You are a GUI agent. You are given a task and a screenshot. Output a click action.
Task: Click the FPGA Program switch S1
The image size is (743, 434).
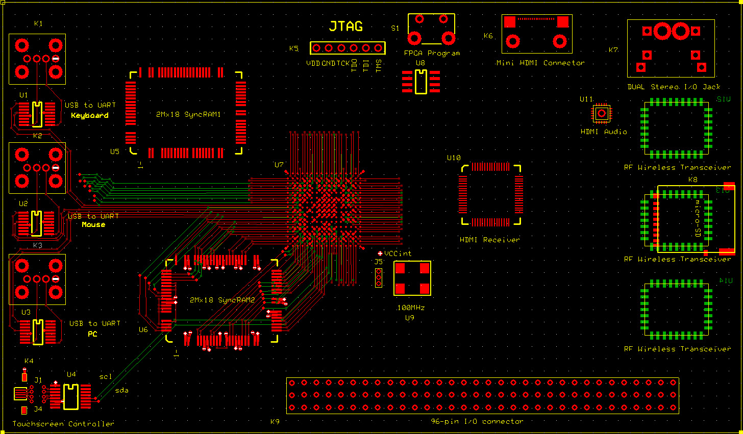click(431, 30)
